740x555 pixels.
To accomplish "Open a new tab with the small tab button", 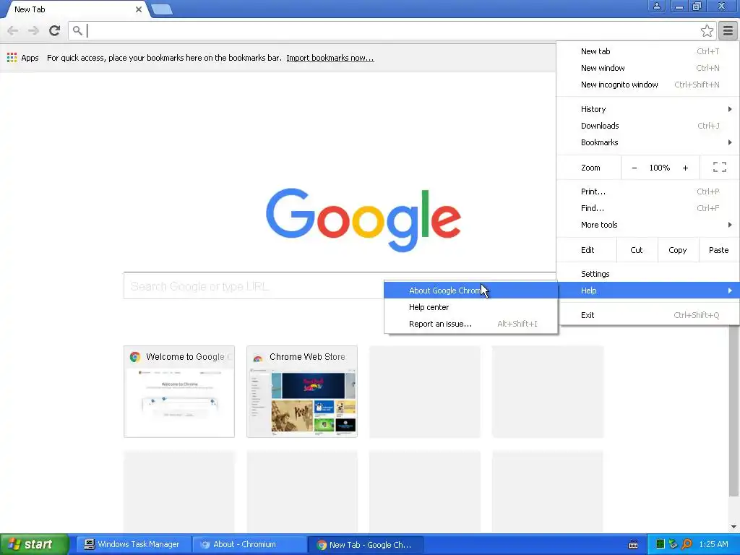I will [161, 9].
